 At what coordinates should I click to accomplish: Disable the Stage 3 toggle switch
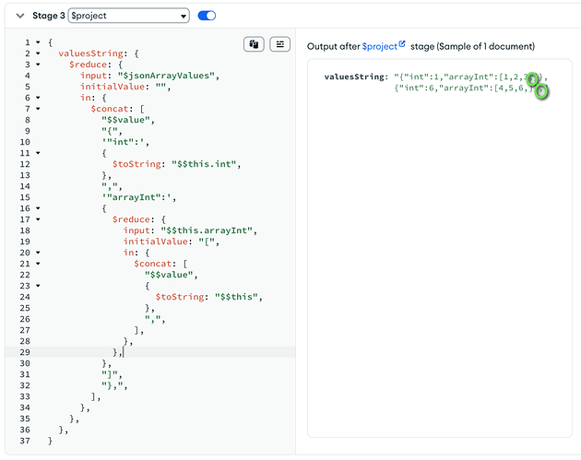tap(207, 16)
